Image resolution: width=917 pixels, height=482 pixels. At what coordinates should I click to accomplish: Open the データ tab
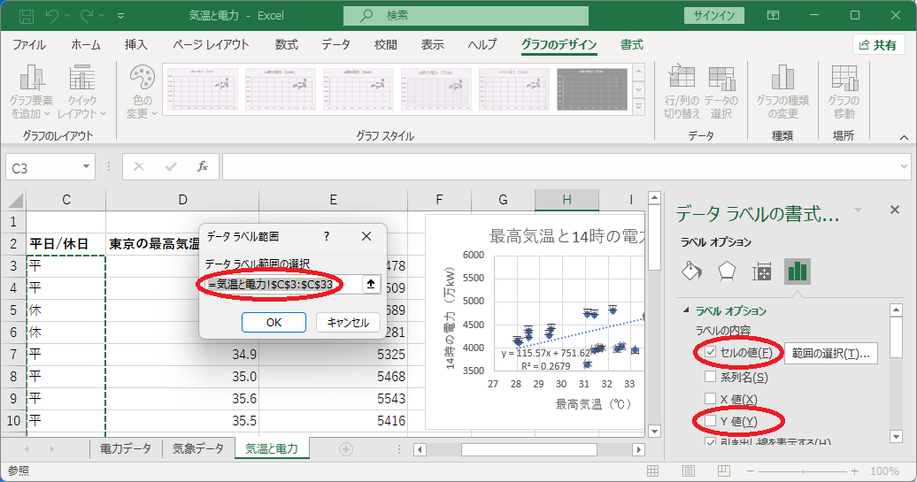[335, 45]
